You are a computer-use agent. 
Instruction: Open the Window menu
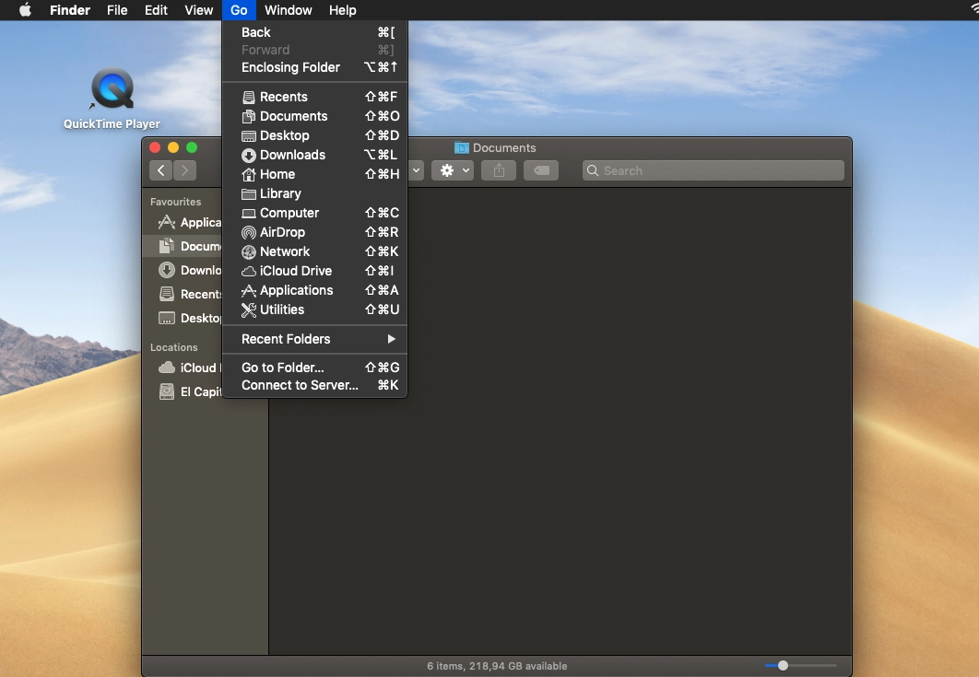288,10
